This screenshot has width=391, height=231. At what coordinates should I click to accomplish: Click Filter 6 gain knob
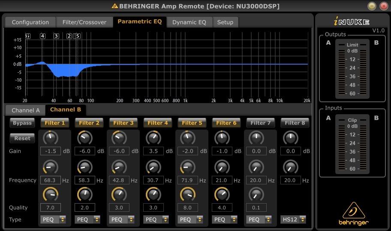(x=222, y=138)
